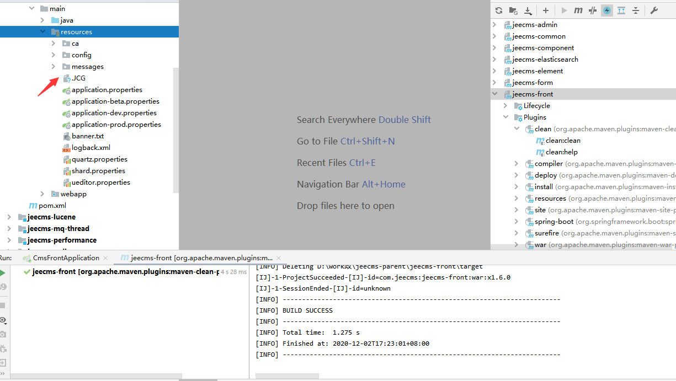Click Collapse All icon in Maven toolbar
This screenshot has width=676, height=381.
(636, 10)
